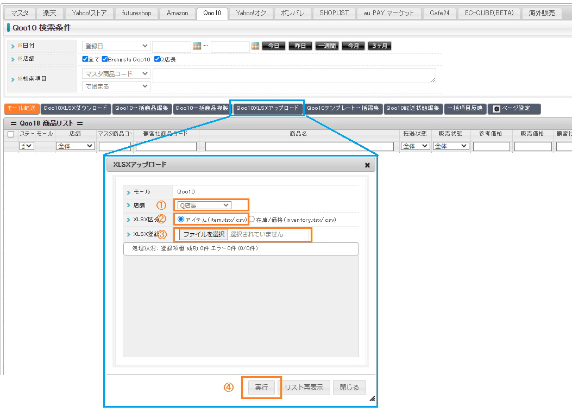Click the ファイルを選択 file chooser button
572x412 pixels.
[x=204, y=234]
